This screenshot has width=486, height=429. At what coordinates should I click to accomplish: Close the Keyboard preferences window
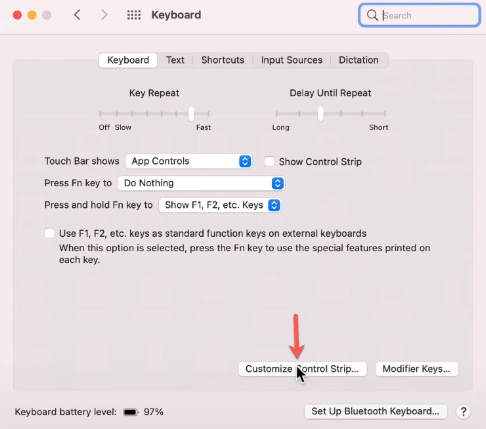[x=17, y=15]
